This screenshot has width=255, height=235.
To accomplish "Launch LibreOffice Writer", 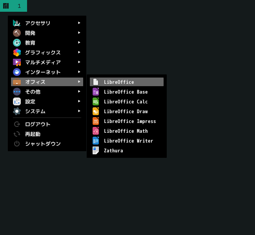I will click(127, 141).
